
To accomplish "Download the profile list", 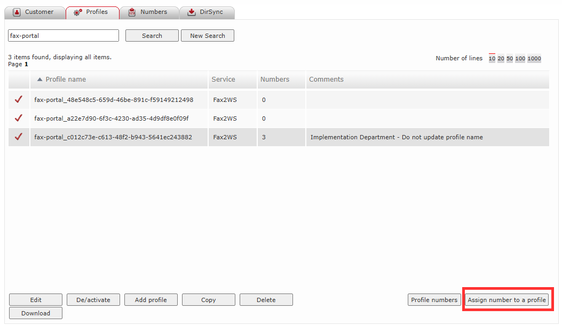I will tap(35, 313).
